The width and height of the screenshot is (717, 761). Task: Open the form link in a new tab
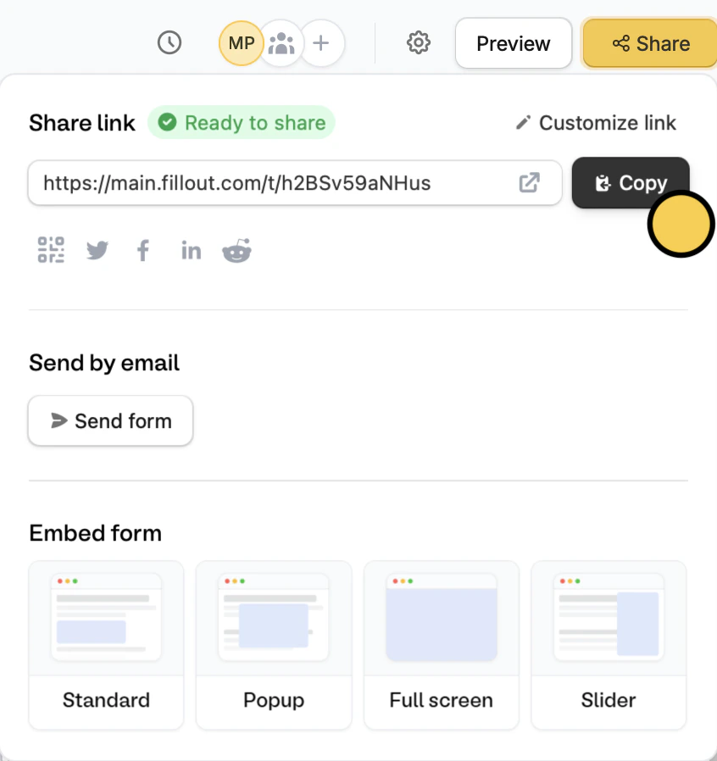(x=529, y=182)
